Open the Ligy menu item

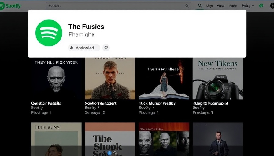click(x=209, y=6)
